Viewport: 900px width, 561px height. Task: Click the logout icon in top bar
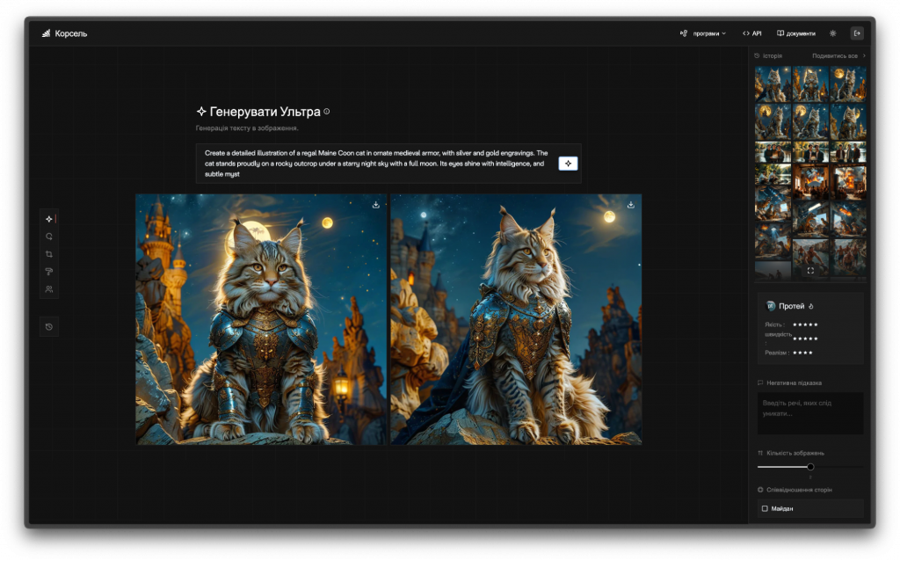click(x=857, y=33)
